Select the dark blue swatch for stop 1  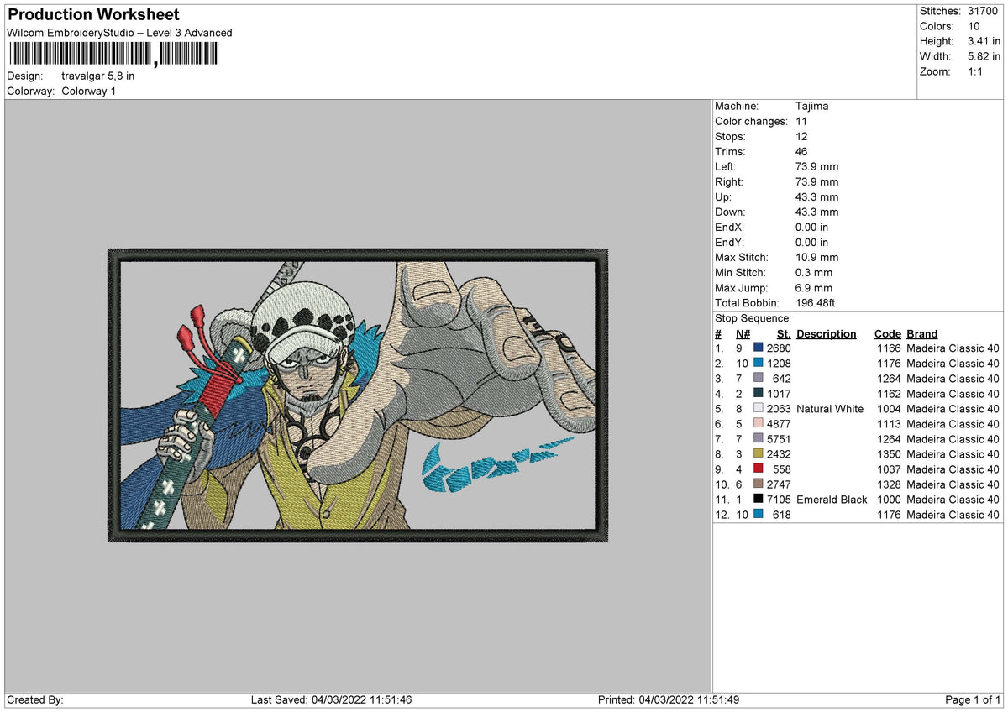[759, 348]
